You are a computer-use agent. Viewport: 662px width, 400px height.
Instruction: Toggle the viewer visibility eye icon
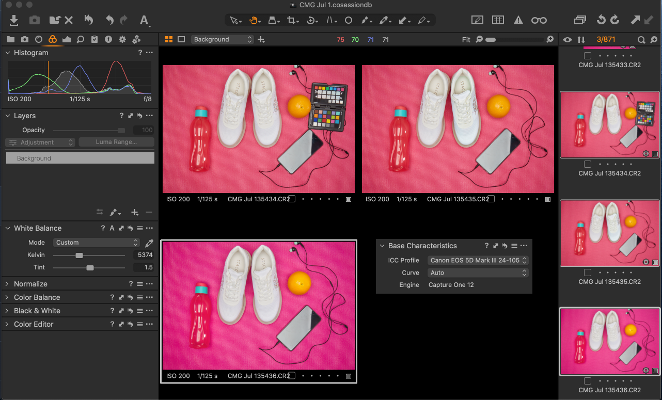tap(568, 40)
